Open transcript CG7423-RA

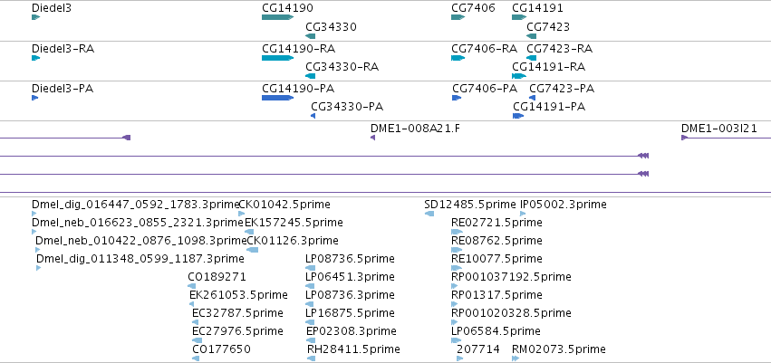tap(559, 49)
